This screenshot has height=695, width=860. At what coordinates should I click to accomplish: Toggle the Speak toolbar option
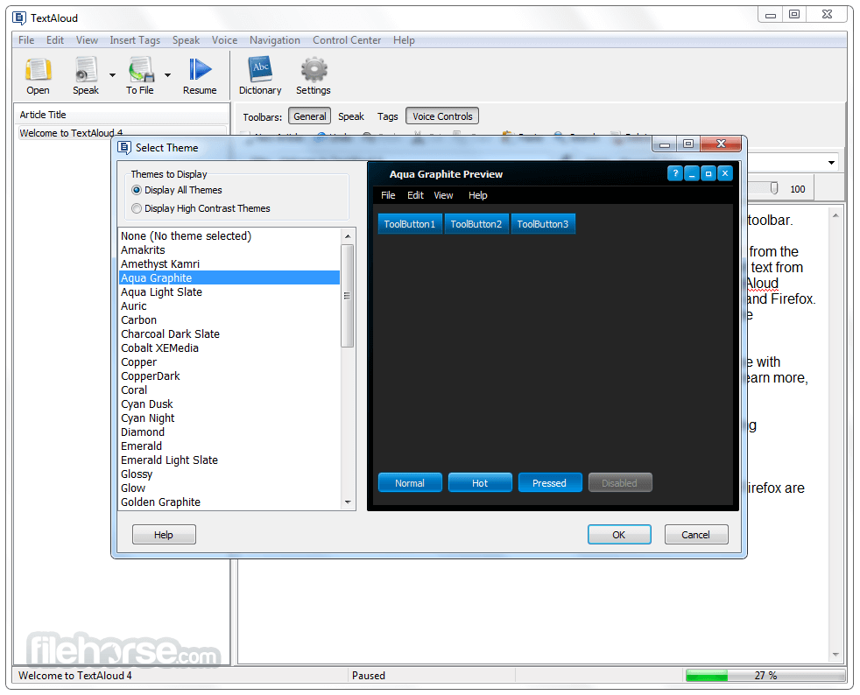tap(351, 116)
